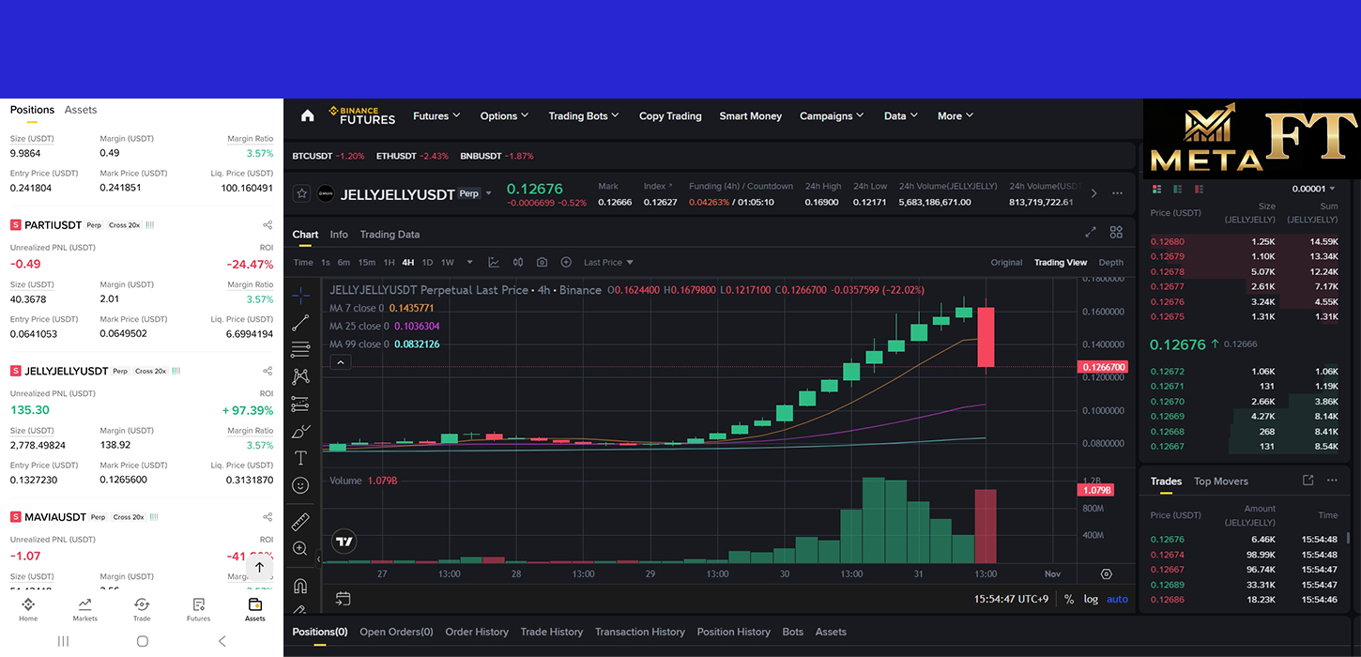
Task: Open the Last Price dropdown
Action: (608, 263)
